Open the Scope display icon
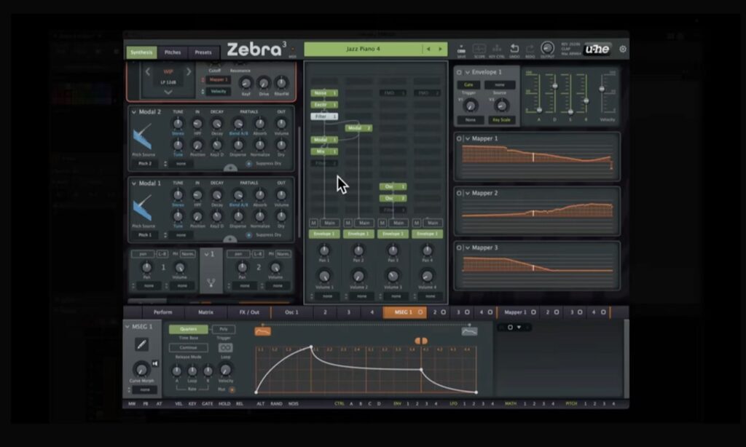746x447 pixels. pos(479,49)
